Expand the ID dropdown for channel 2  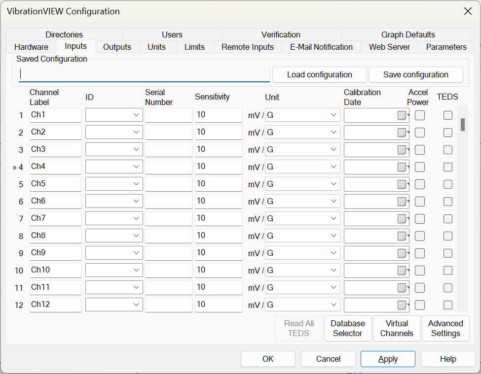pos(136,132)
